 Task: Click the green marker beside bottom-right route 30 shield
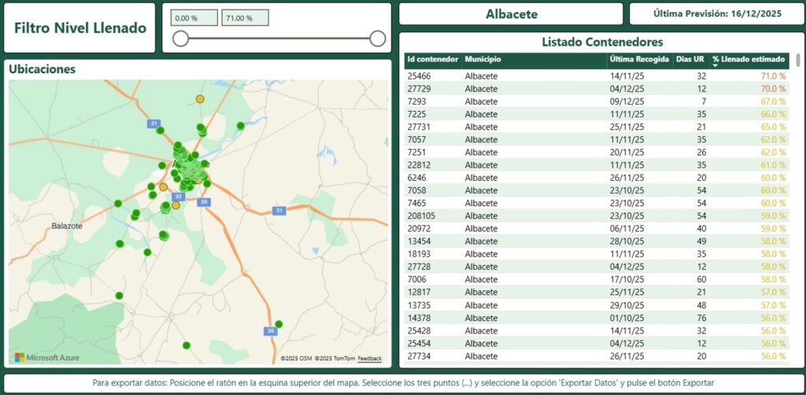click(279, 323)
